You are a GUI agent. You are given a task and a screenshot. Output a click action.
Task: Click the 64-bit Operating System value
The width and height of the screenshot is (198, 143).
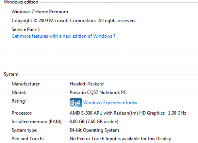pyautogui.click(x=94, y=130)
